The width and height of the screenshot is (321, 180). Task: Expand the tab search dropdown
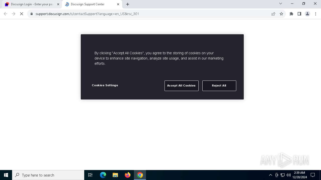coord(281,3)
